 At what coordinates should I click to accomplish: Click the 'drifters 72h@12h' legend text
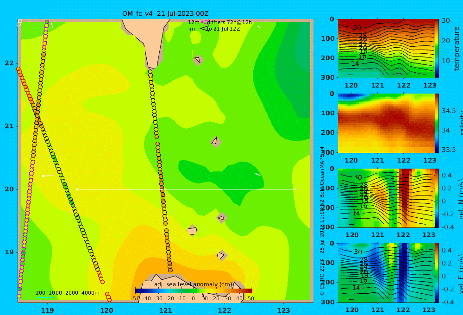tap(230, 22)
